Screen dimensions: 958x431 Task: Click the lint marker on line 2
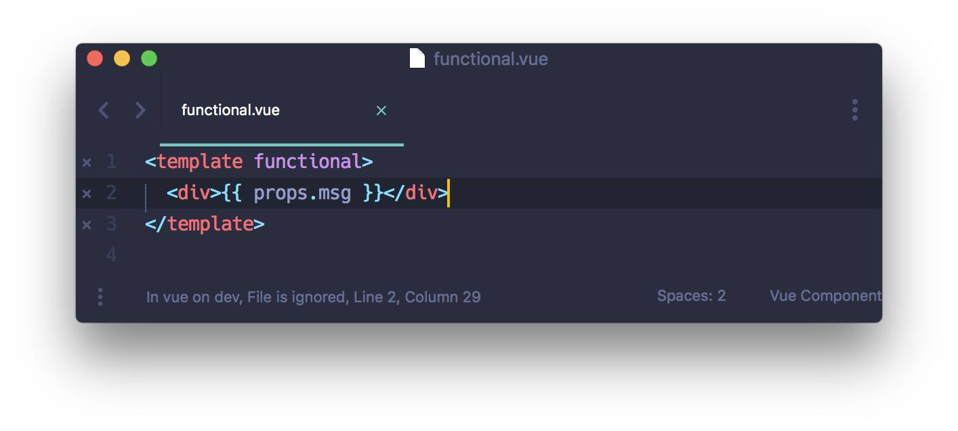(x=87, y=194)
